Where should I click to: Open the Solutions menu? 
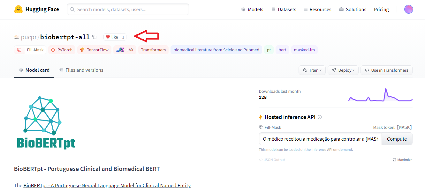pos(353,10)
